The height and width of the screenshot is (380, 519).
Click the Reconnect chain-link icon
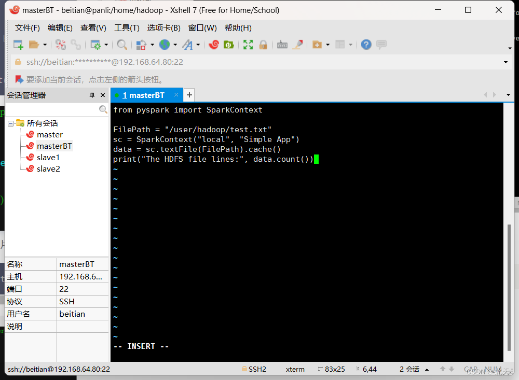(x=76, y=44)
